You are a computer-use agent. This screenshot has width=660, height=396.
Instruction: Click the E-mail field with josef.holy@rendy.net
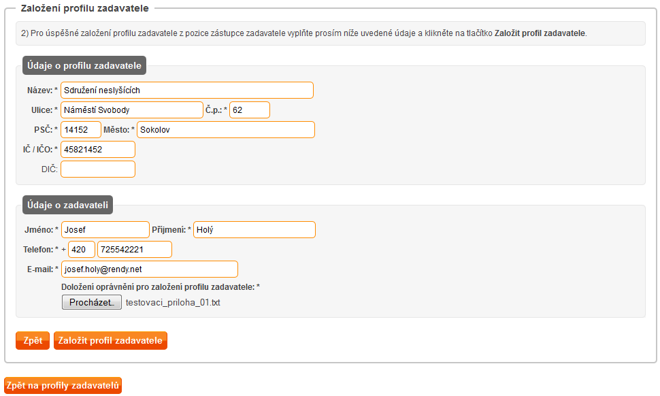click(x=150, y=269)
